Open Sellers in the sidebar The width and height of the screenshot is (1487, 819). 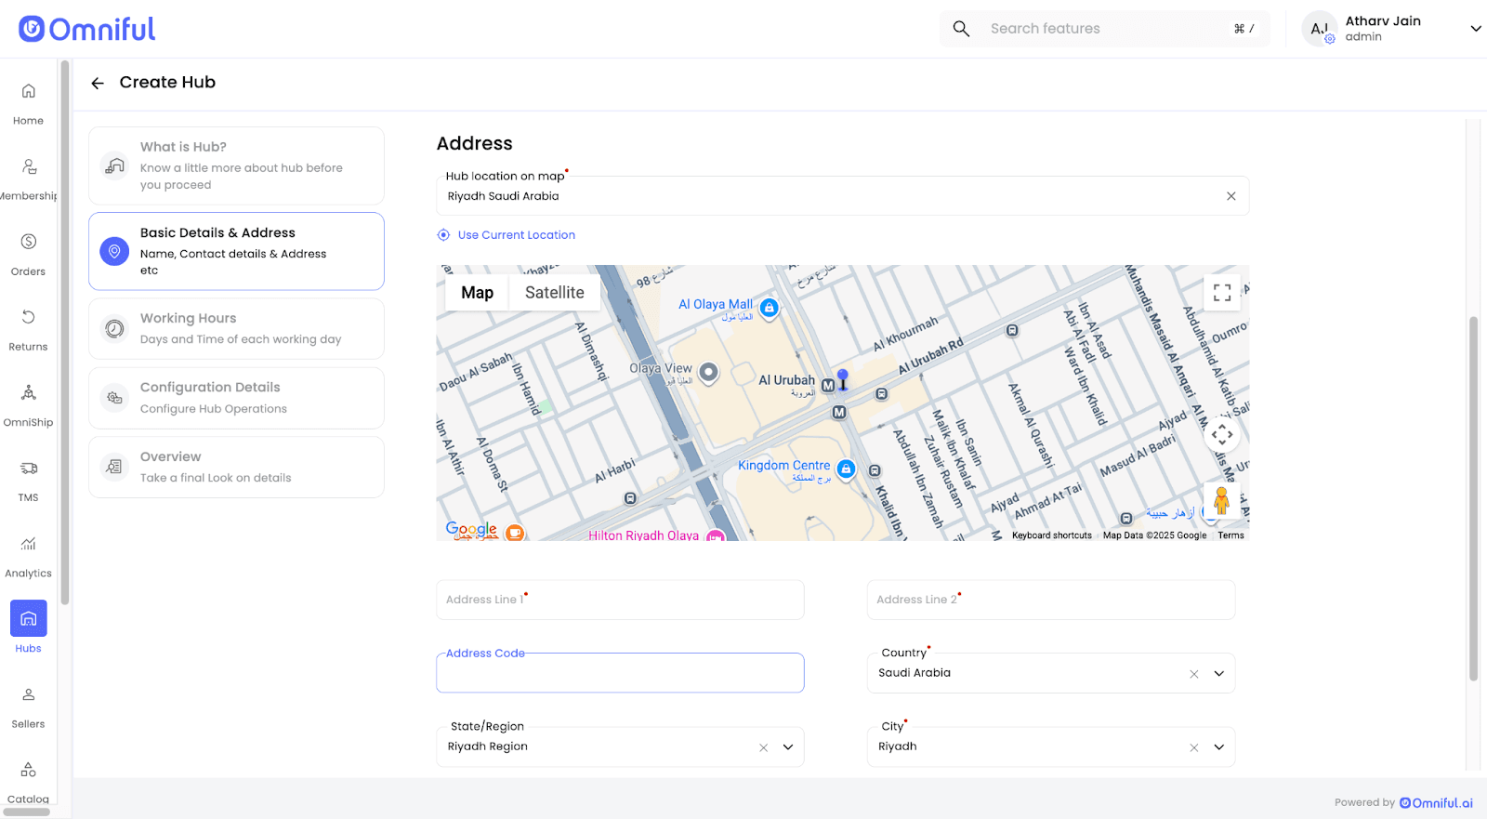[x=29, y=705]
